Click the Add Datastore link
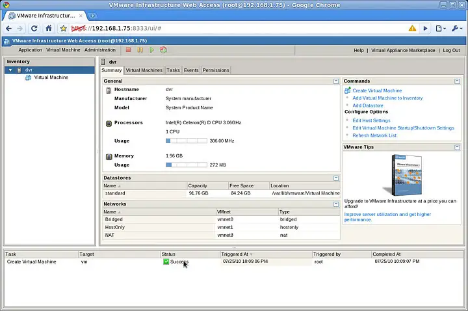Viewport: 468px width, 311px height. (x=368, y=105)
